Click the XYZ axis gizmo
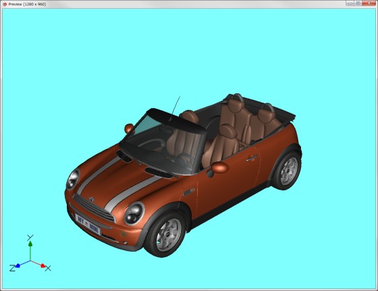This screenshot has height=291, width=378. [30, 254]
